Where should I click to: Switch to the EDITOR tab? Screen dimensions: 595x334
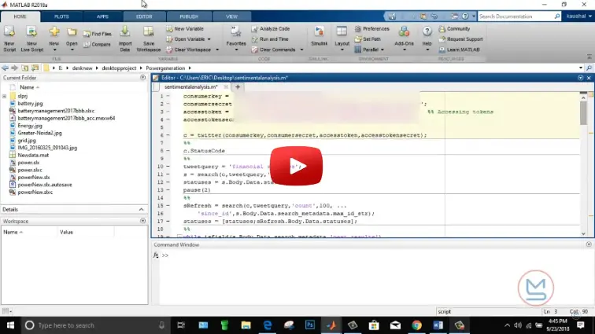144,16
